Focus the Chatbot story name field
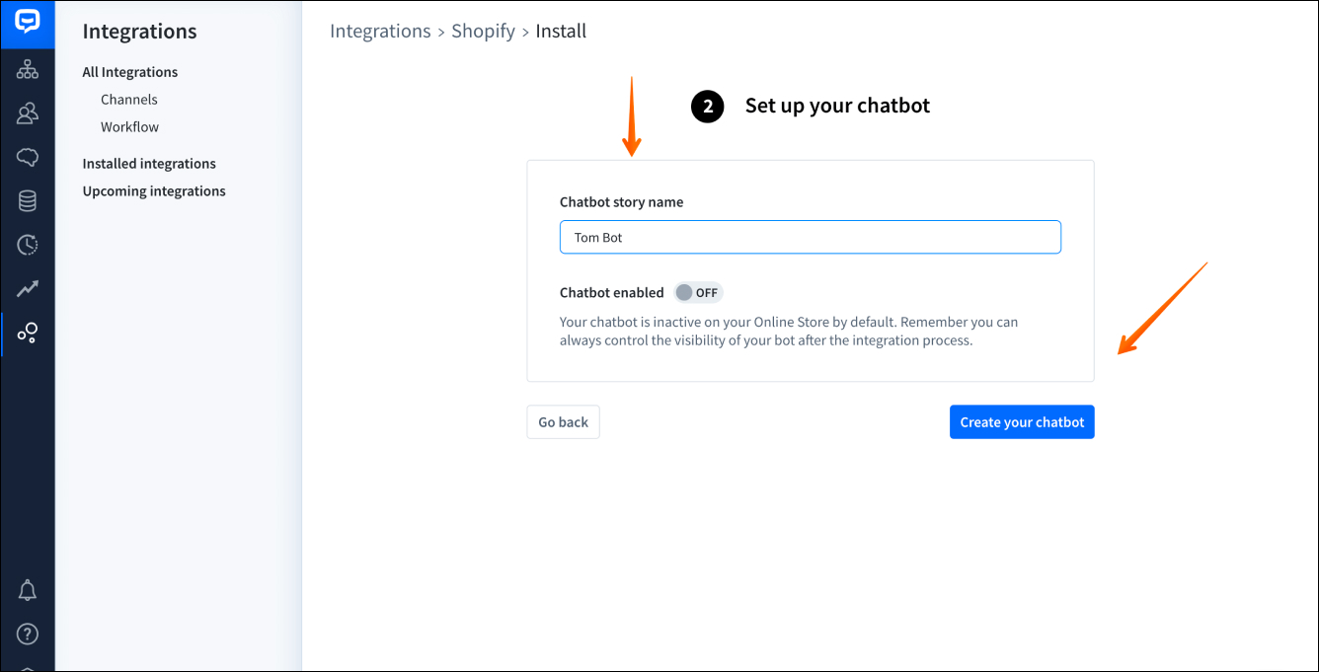The image size is (1319, 672). tap(811, 237)
